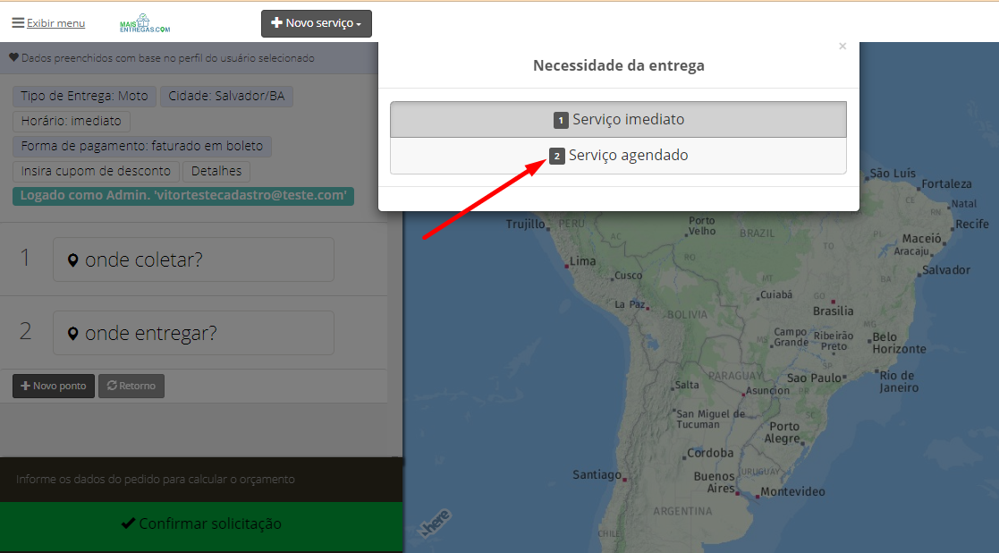The width and height of the screenshot is (999, 553).
Task: Click Forma de pagamento: faturado em boleto
Action: (142, 147)
